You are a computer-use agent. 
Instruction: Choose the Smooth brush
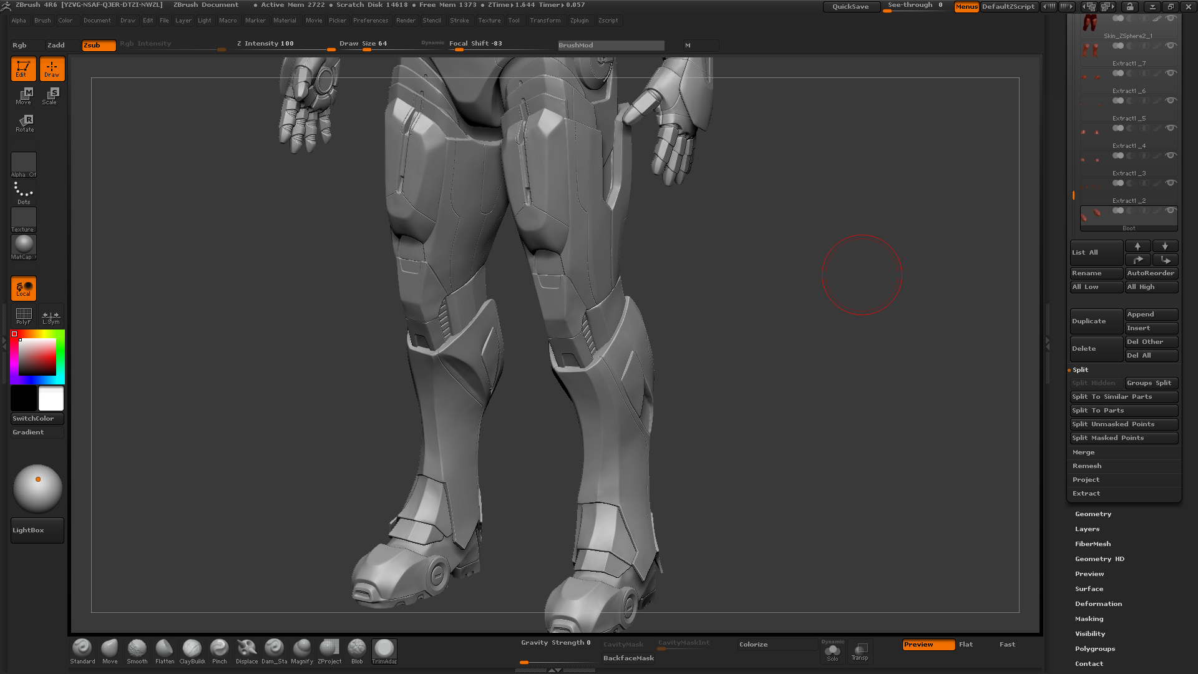[137, 652]
